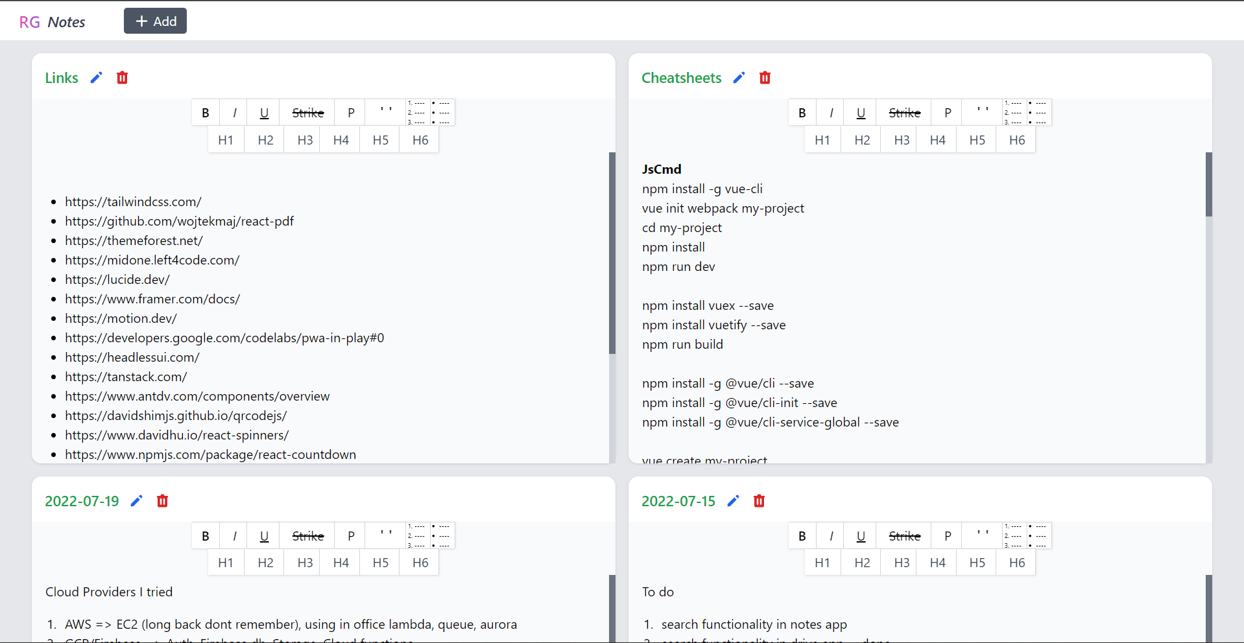Insert bullet list in Links note

(442, 113)
